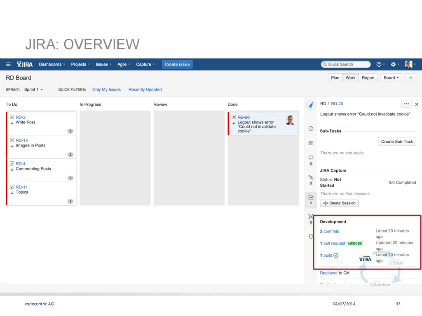Jump to sub-tasks checklist icon
The width and height of the screenshot is (422, 316).
pyautogui.click(x=311, y=197)
